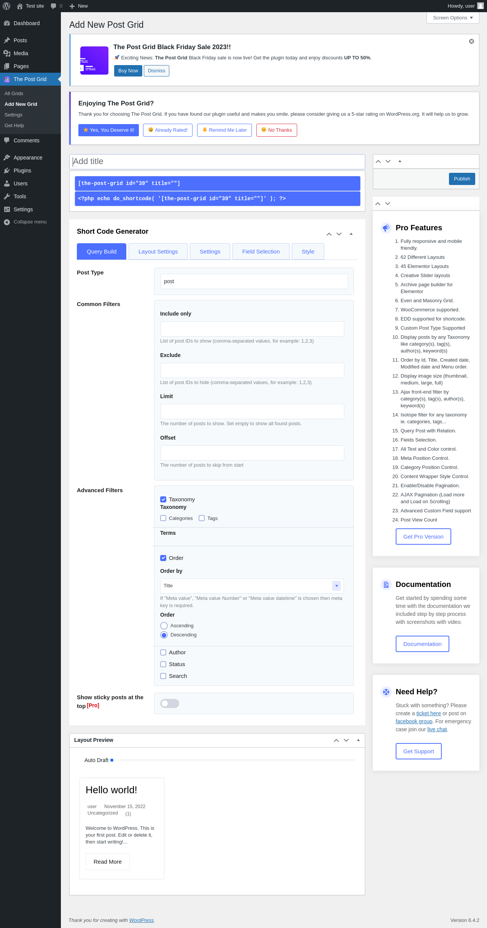Click the Publish button
The image size is (487, 928).
[x=462, y=179]
